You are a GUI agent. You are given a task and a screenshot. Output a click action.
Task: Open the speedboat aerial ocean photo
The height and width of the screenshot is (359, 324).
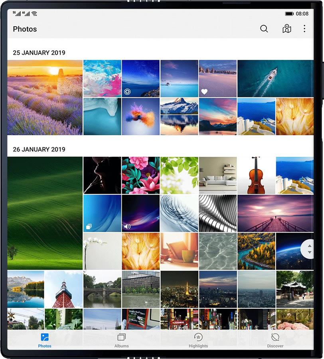pos(275,79)
